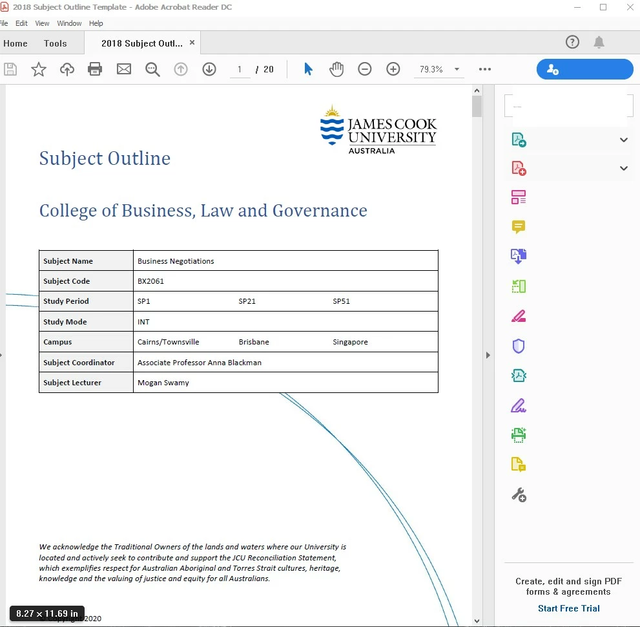Switch to the Tools tab
The width and height of the screenshot is (640, 627).
(x=55, y=43)
